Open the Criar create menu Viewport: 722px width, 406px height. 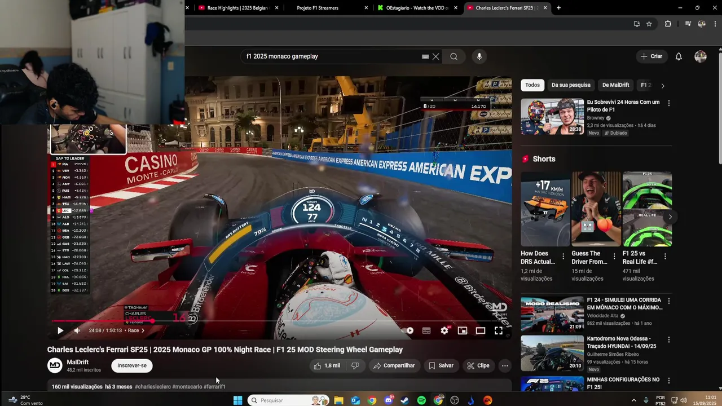pos(651,56)
